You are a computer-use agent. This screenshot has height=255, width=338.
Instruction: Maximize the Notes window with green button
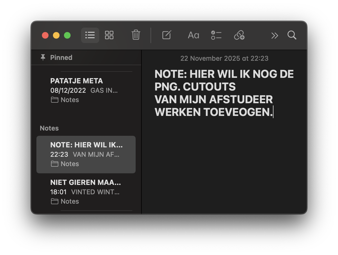(x=67, y=35)
